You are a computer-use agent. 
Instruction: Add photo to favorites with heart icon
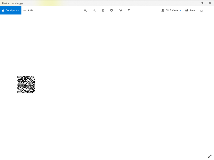click(112, 10)
